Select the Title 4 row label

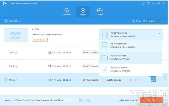11,53
